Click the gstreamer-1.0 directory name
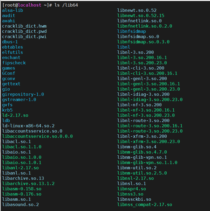Screen dimensions: 210x211 point(19,99)
